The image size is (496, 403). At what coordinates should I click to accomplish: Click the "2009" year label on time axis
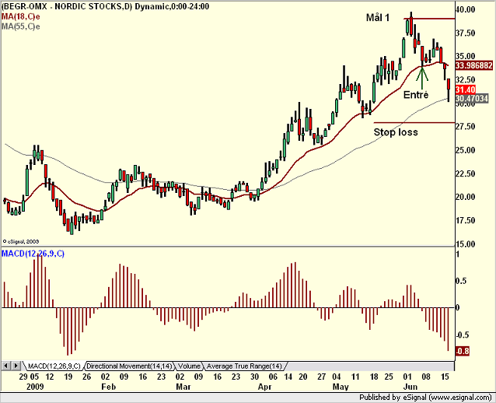(x=35, y=387)
